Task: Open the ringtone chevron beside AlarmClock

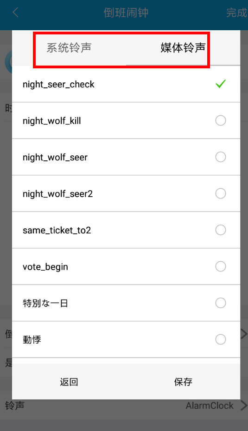Action: [x=244, y=405]
